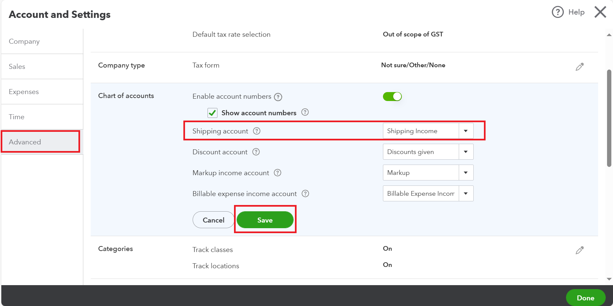Click the Help question mark icon
Image resolution: width=613 pixels, height=306 pixels.
tap(558, 12)
